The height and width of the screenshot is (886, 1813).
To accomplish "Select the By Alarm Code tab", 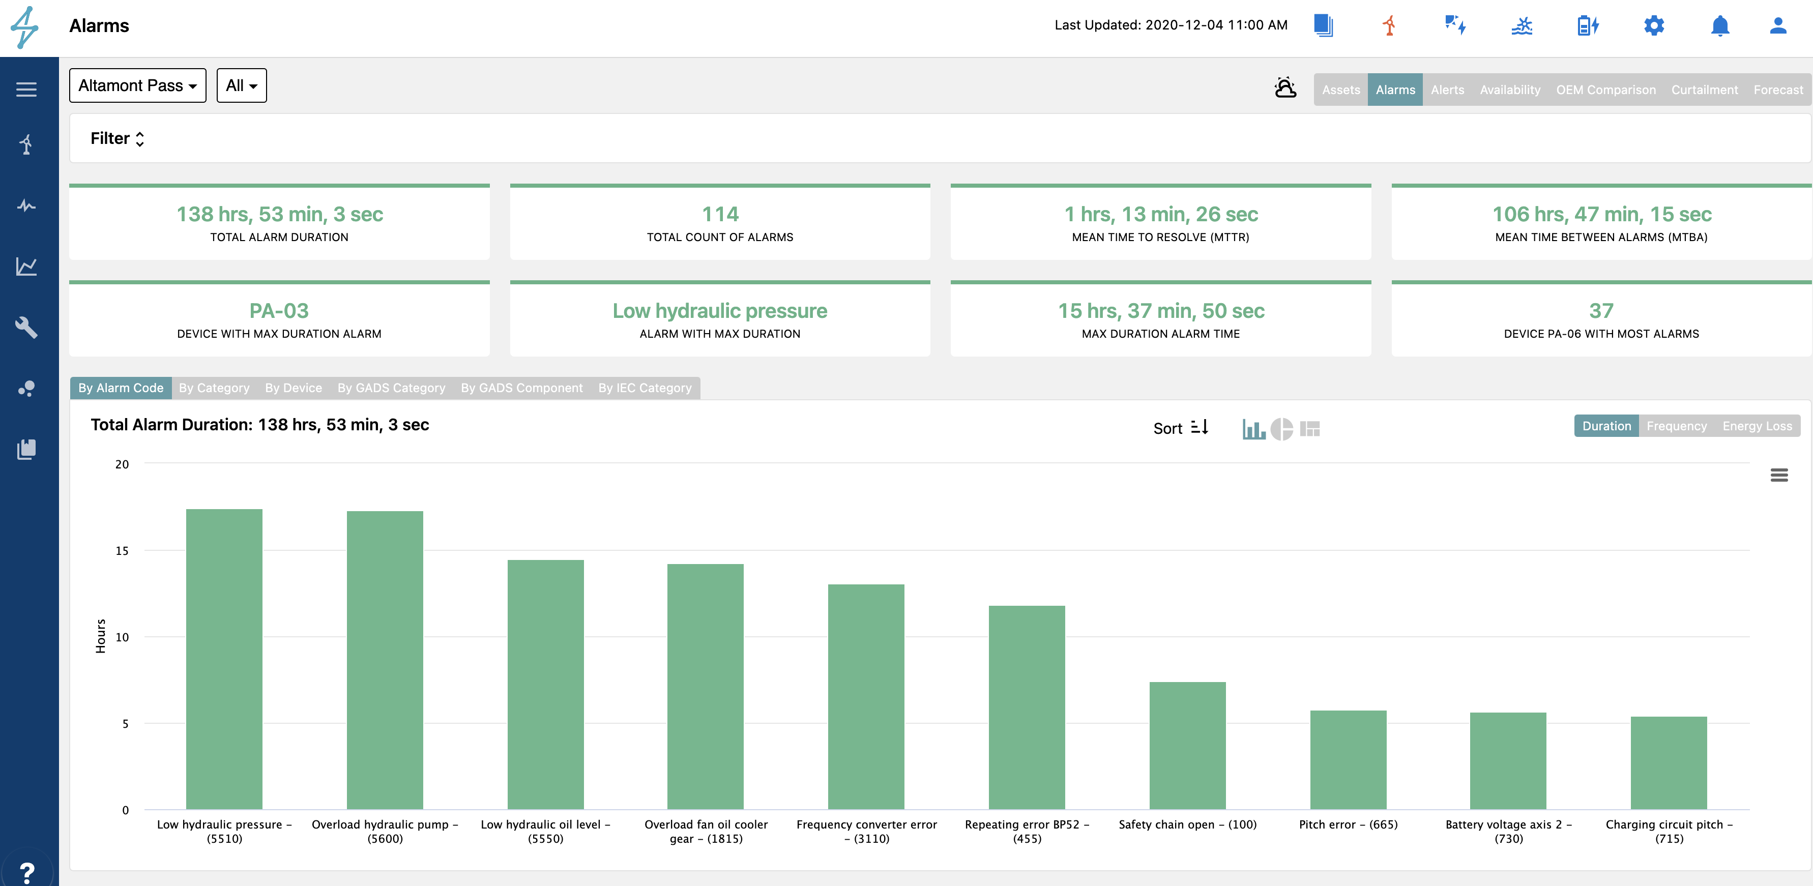I will pyautogui.click(x=121, y=388).
